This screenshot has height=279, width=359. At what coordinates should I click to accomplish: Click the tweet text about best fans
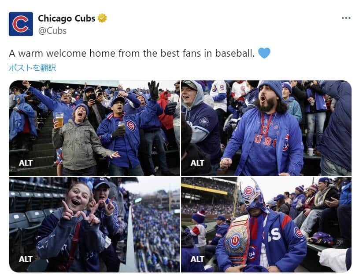point(132,54)
